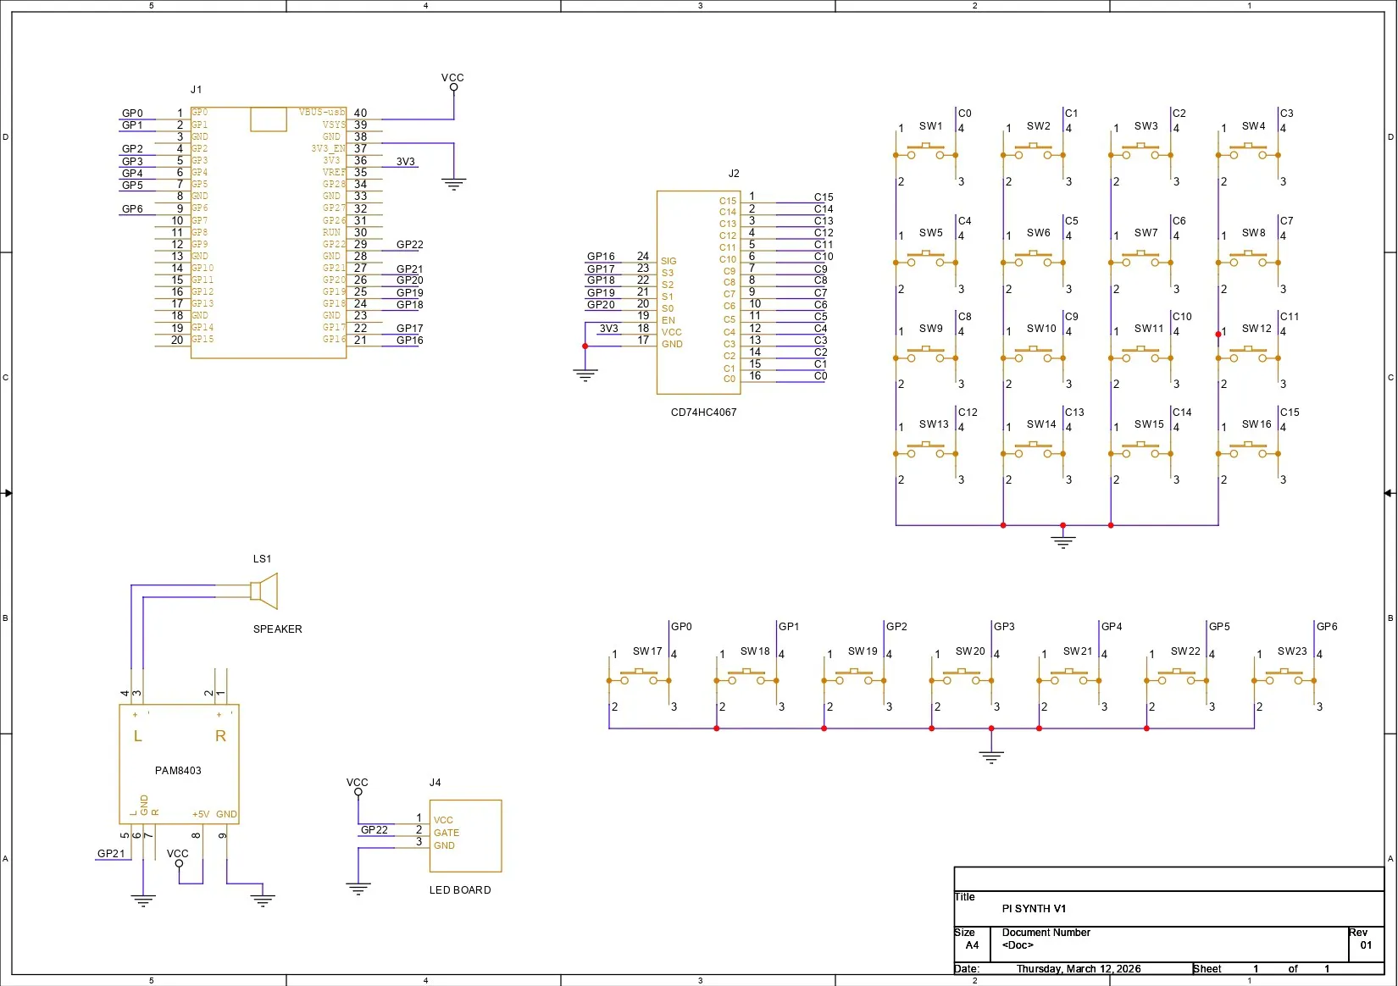Select pushbutton switch SW23
Viewport: 1398px width, 986px height.
click(x=1284, y=679)
